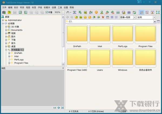Click the red X delete icon
The width and height of the screenshot is (162, 114).
click(103, 17)
